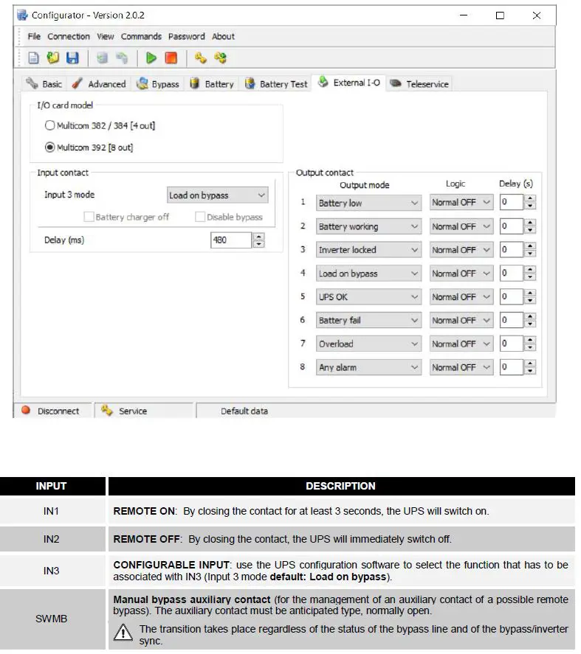Click the New file toolbar icon
Screen dimensions: 581x654
coord(33,58)
